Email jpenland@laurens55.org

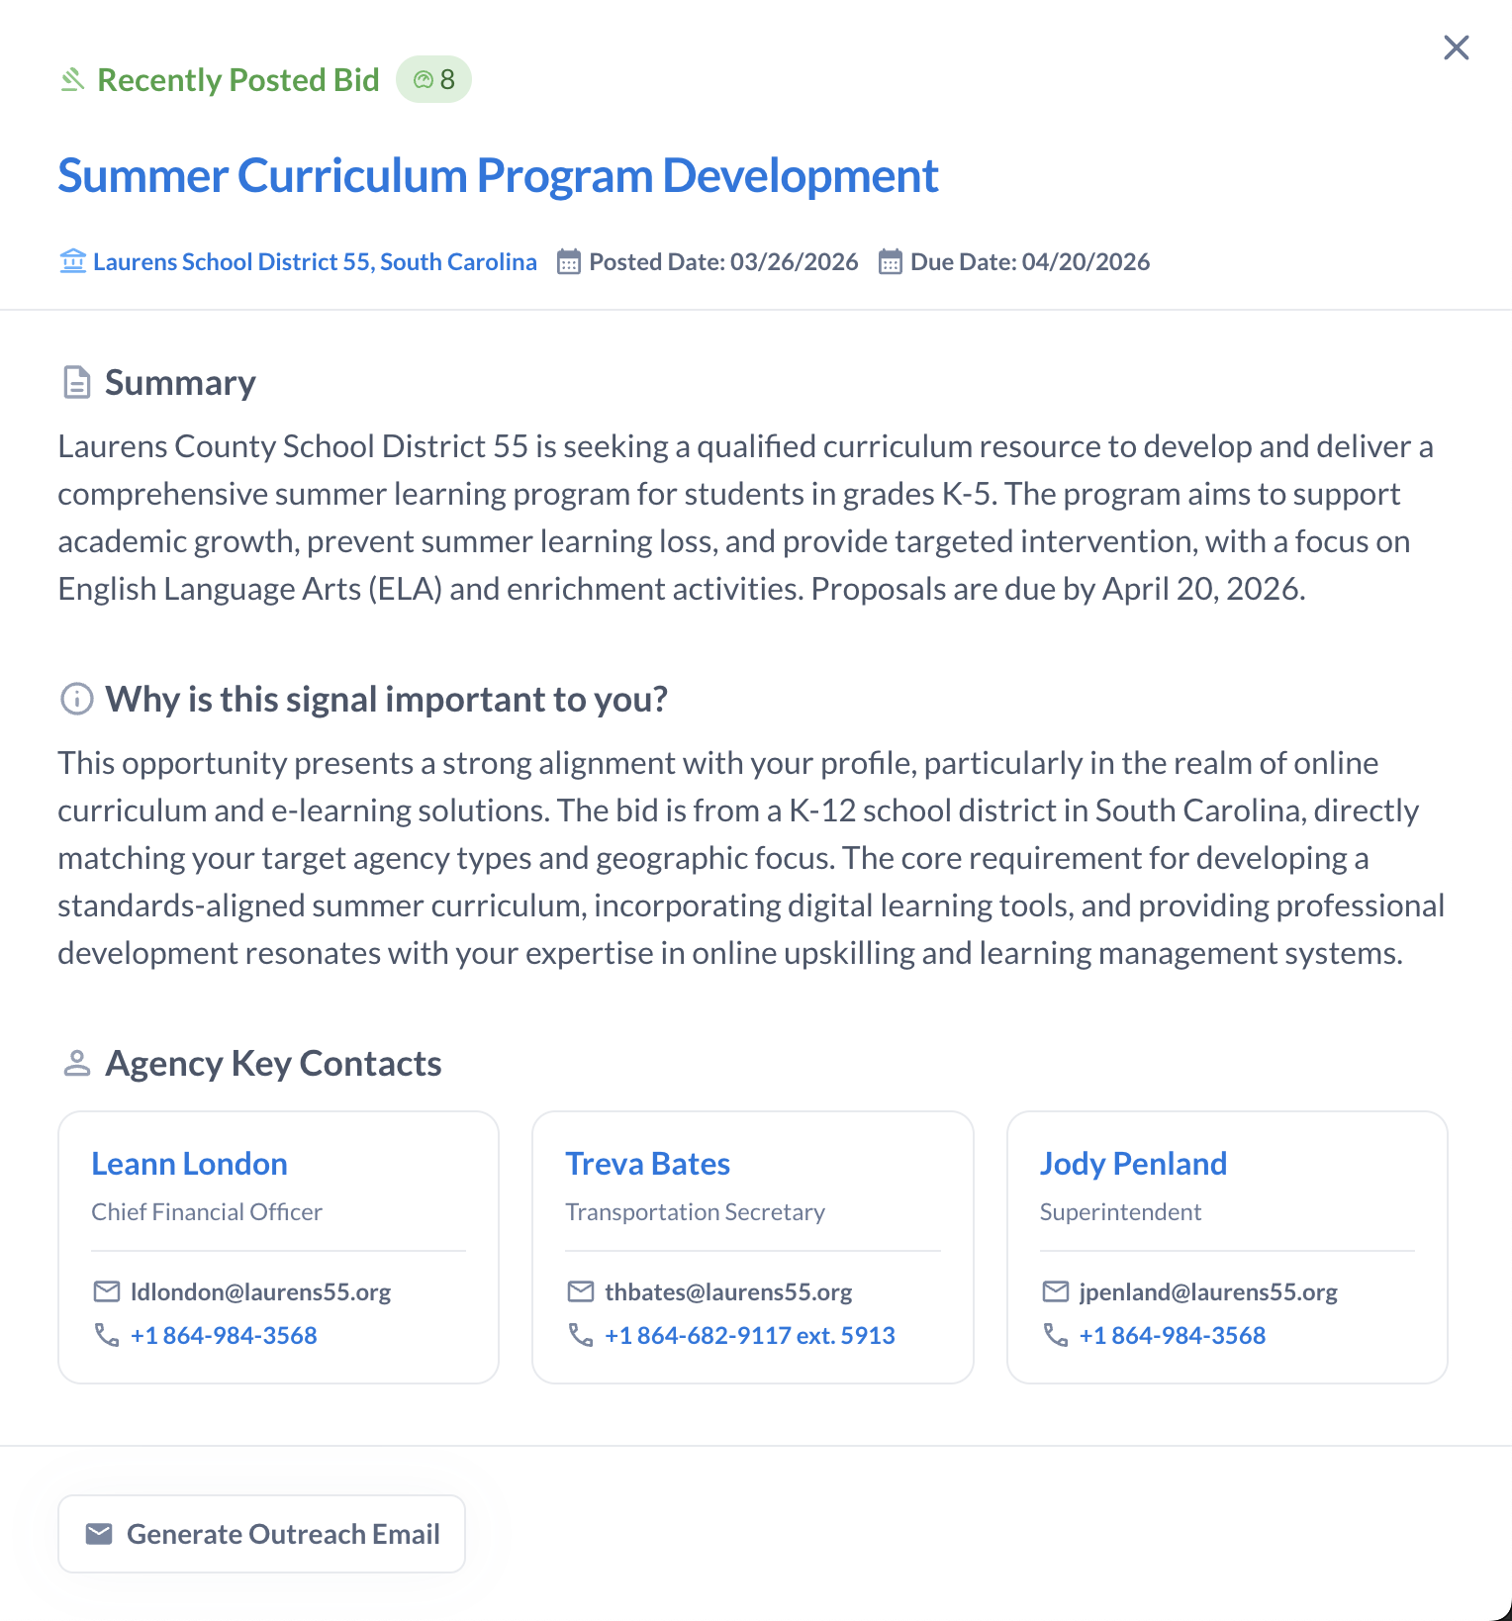[x=1207, y=1292]
